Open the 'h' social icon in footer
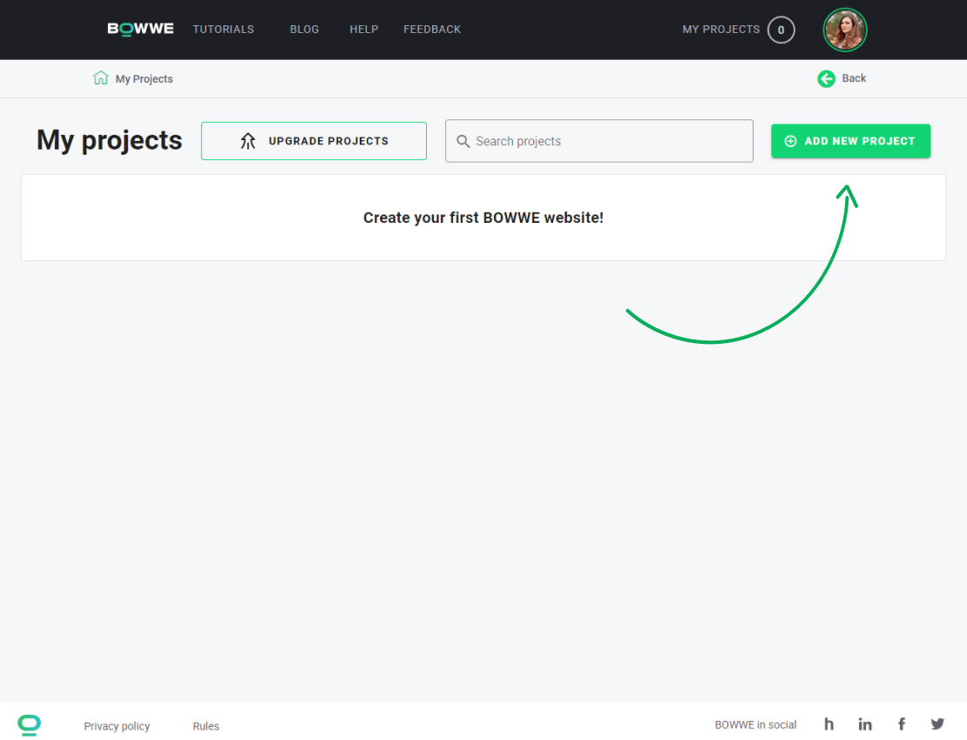 point(828,724)
